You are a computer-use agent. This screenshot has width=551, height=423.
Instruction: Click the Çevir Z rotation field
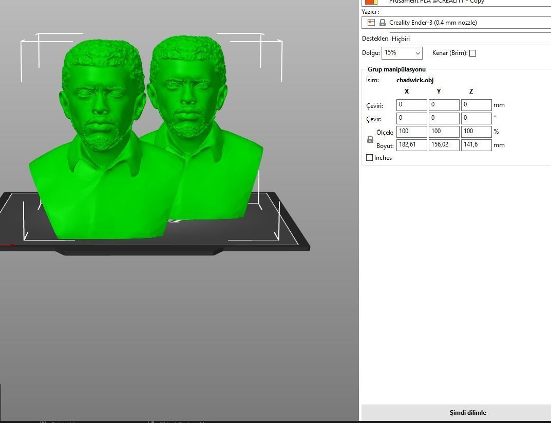(x=476, y=118)
